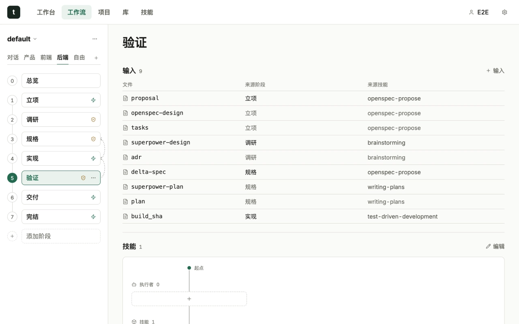Screen dimensions: 519x324
Task: Click lightning icon on 交付 stage
Action: [x=93, y=197]
